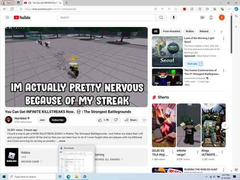240x180 pixels.
Task: Open the three-dot menu beside Share
Action: 144,120
